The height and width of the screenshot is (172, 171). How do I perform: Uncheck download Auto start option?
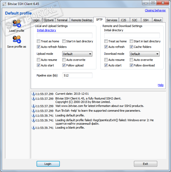106,65
